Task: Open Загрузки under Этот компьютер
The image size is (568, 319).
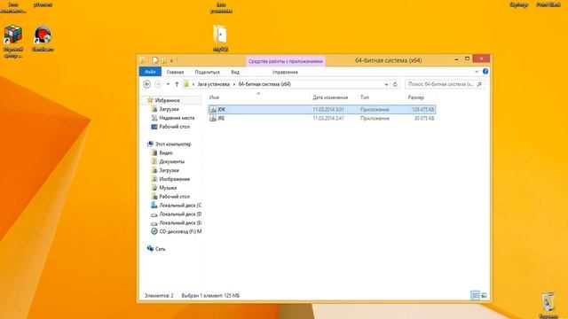Action: (x=169, y=170)
